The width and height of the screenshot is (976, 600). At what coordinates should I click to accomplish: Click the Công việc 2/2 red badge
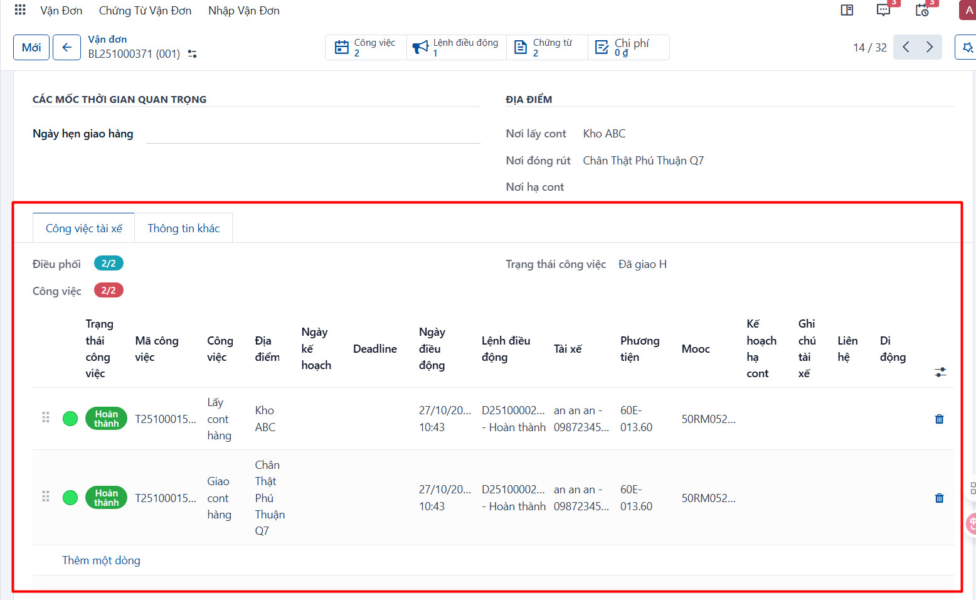(109, 291)
